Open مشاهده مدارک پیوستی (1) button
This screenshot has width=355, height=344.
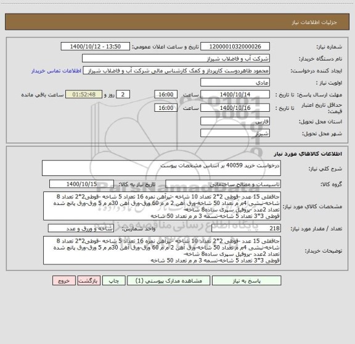[169, 280]
